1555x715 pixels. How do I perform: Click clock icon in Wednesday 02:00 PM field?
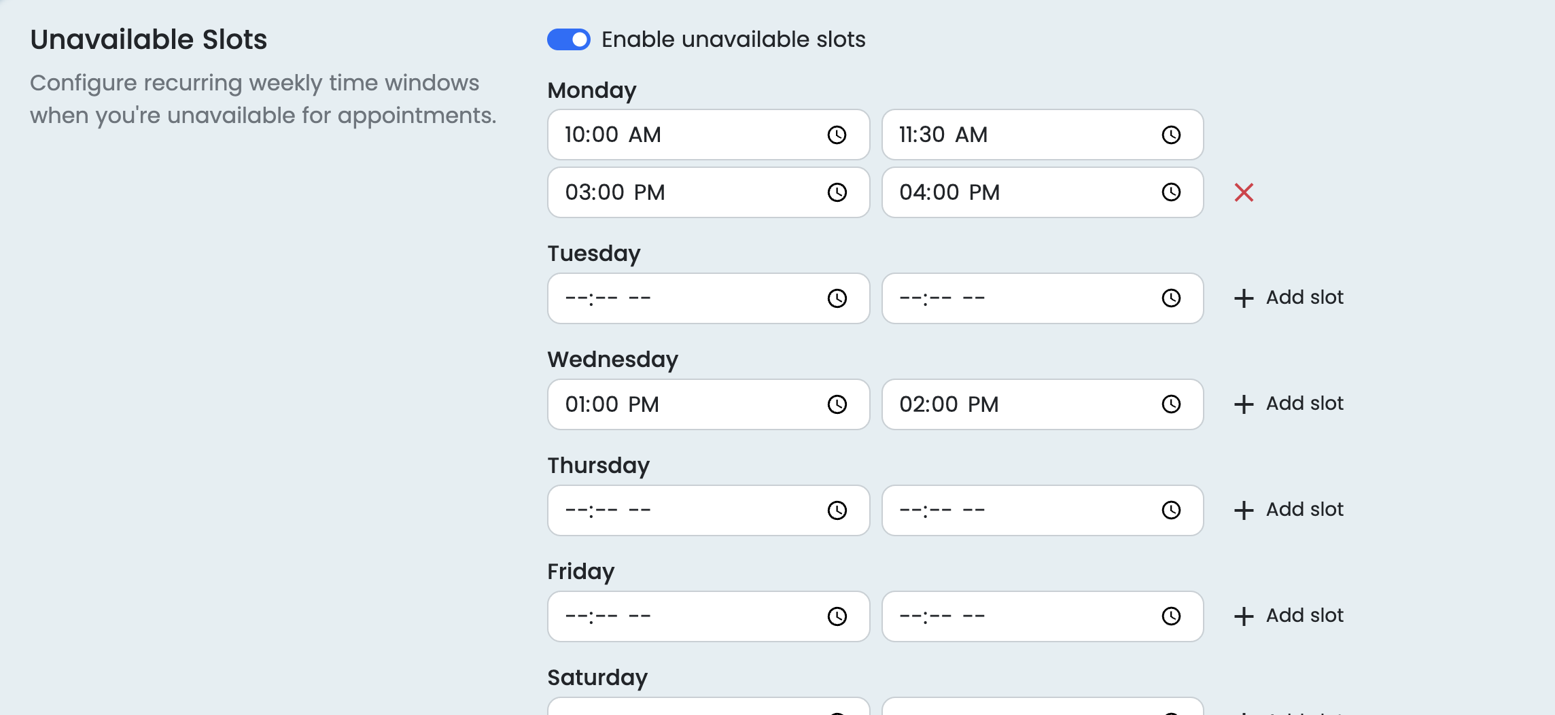click(1171, 404)
